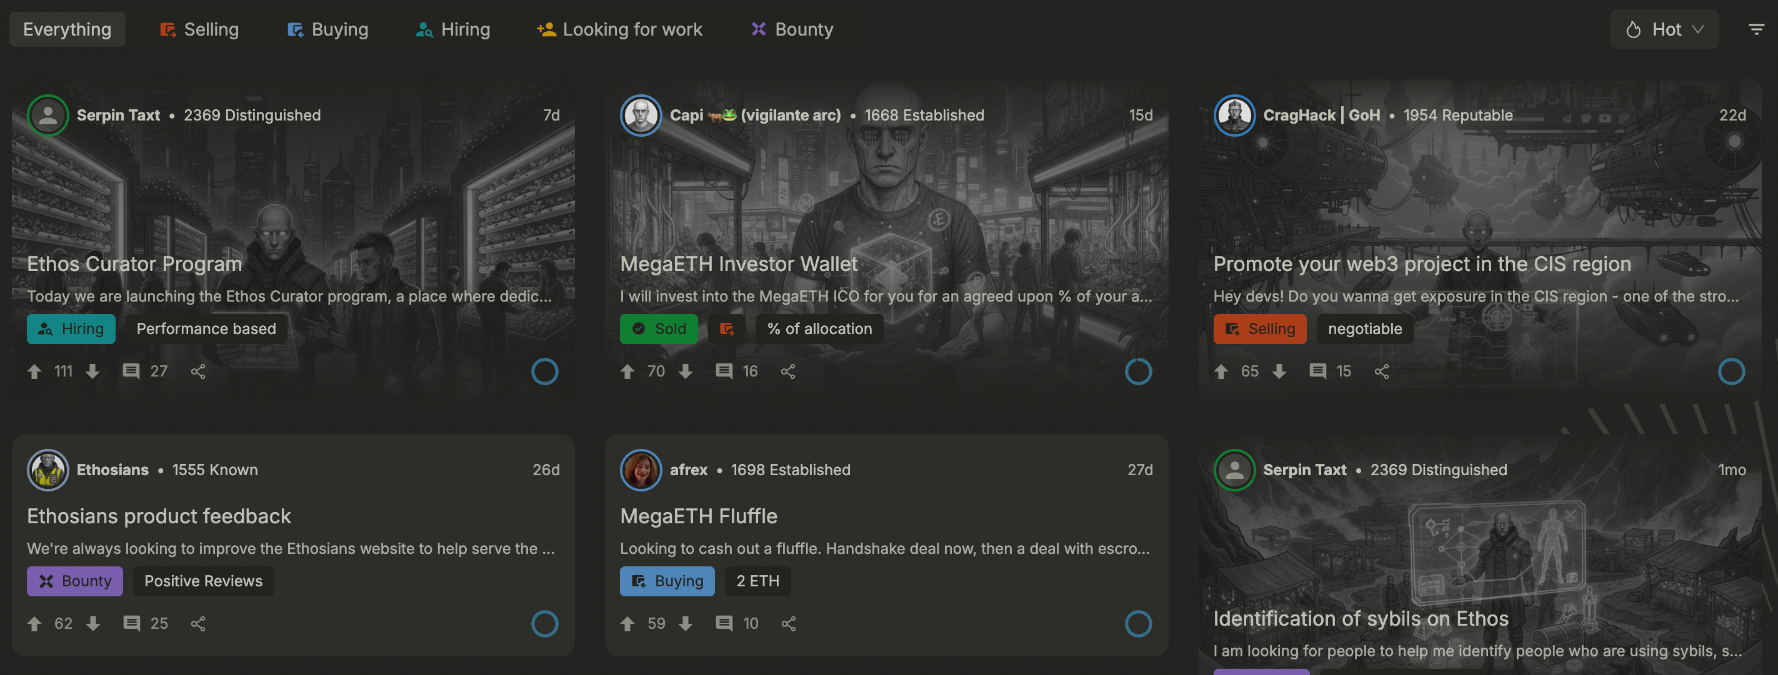Upvote the MegaETH Fluffle post
The width and height of the screenshot is (1778, 675).
(x=627, y=623)
